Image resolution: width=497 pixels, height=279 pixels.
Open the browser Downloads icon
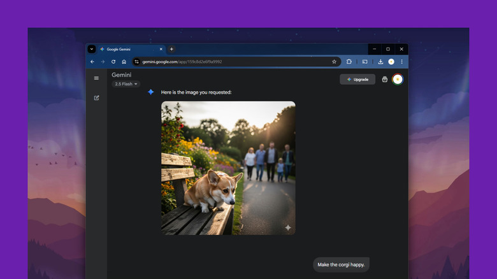pos(380,62)
